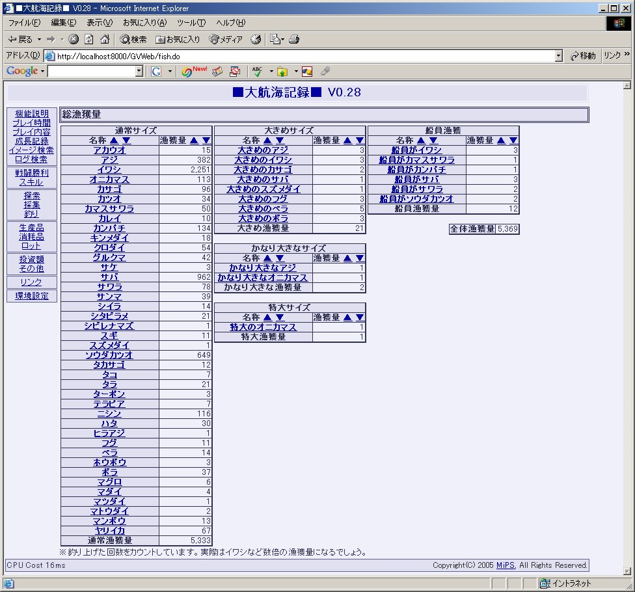This screenshot has height=592, width=635.
Task: Click the Google toolbar New! icon
Action: (194, 72)
